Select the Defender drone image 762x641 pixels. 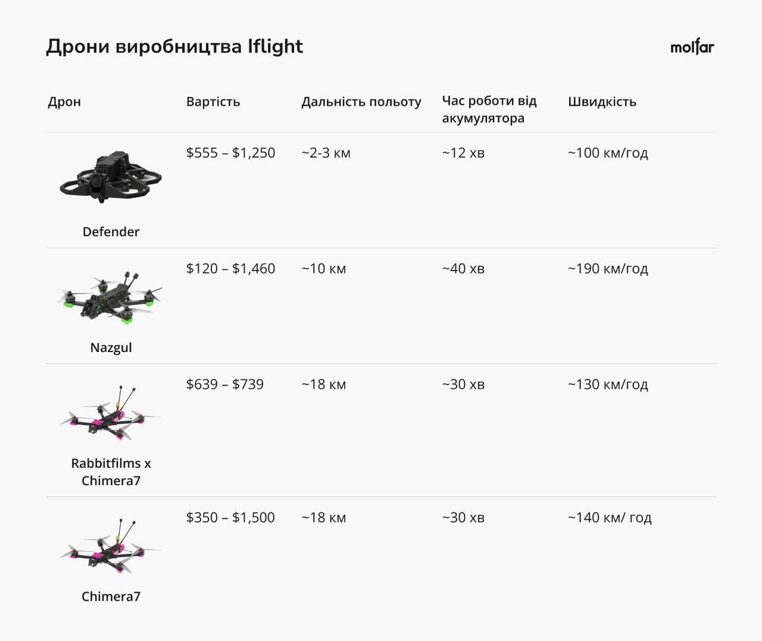pos(111,177)
